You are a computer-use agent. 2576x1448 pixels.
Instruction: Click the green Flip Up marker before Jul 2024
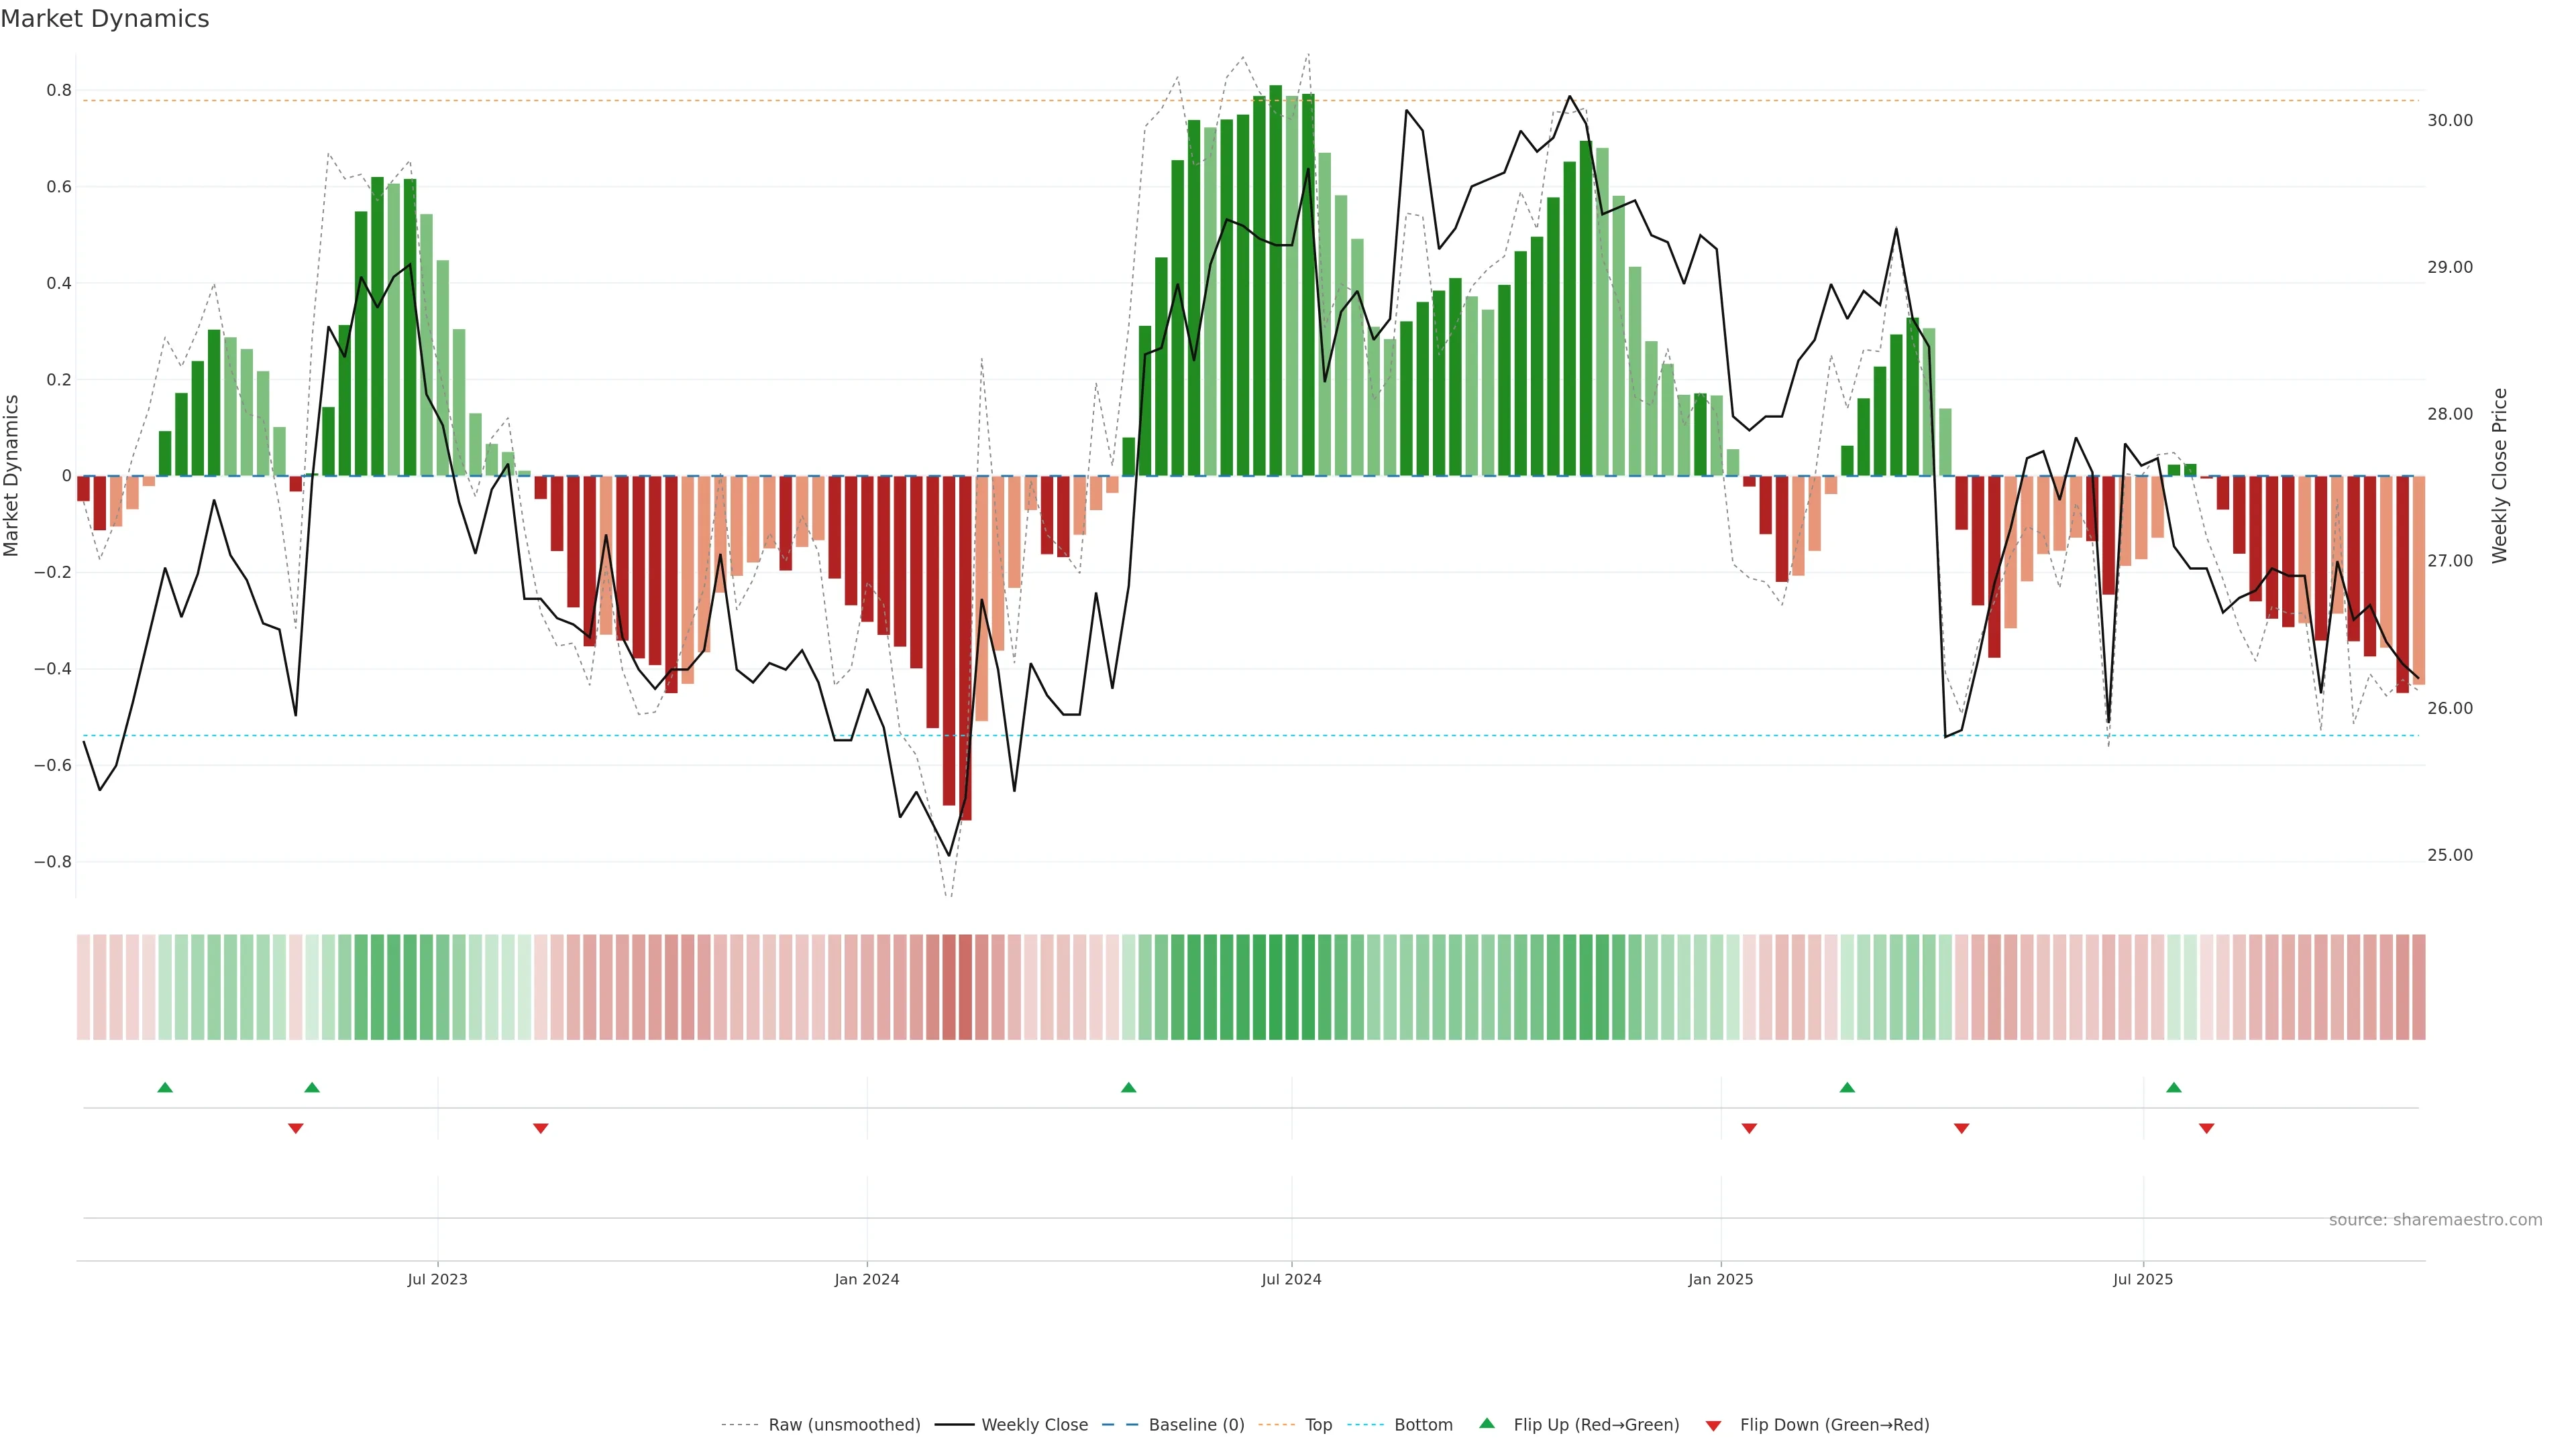1129,1087
